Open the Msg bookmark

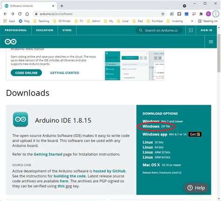(x=24, y=21)
